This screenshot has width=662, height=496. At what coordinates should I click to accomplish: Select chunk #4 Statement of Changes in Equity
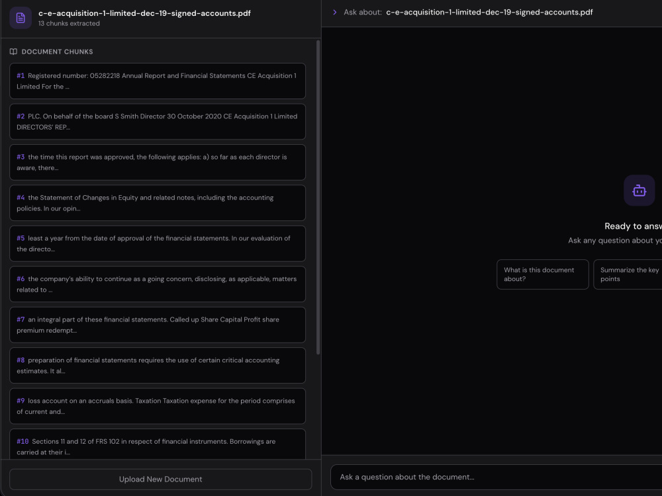point(158,203)
